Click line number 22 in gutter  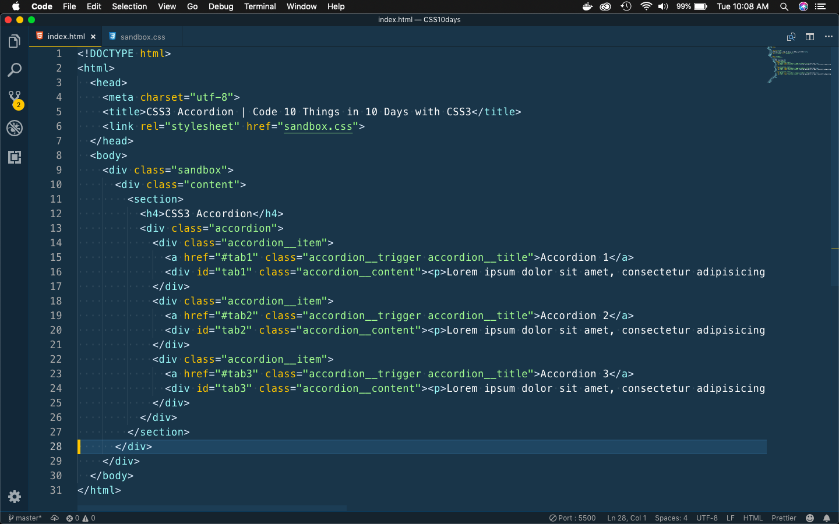pos(56,359)
